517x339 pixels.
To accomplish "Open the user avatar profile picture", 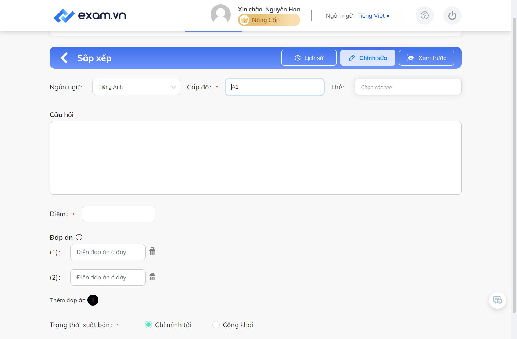I will (220, 15).
